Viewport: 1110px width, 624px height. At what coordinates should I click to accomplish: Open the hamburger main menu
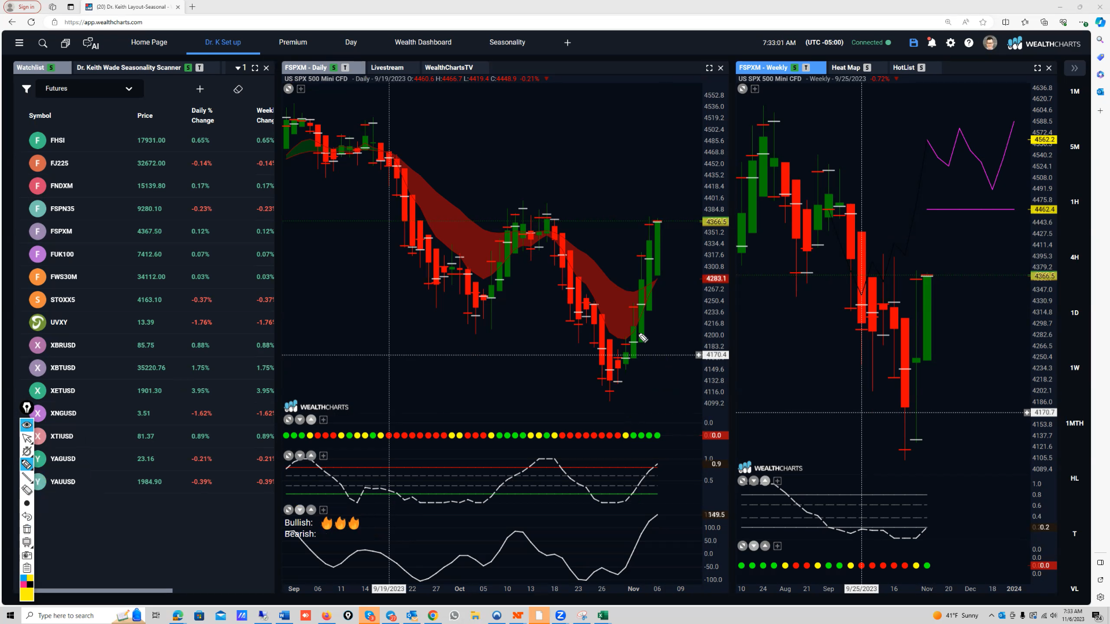(19, 43)
